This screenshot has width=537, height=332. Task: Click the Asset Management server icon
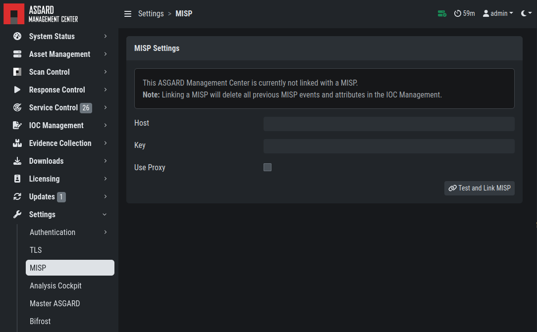point(17,54)
